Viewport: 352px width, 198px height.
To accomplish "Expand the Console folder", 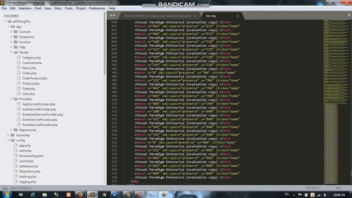I will [11, 32].
